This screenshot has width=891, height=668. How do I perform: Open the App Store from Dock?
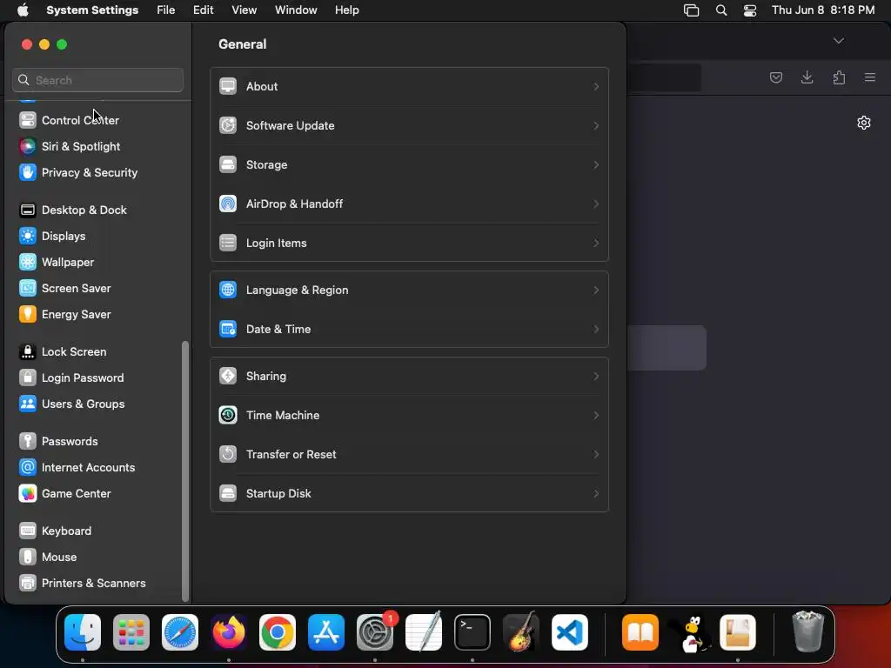tap(326, 633)
